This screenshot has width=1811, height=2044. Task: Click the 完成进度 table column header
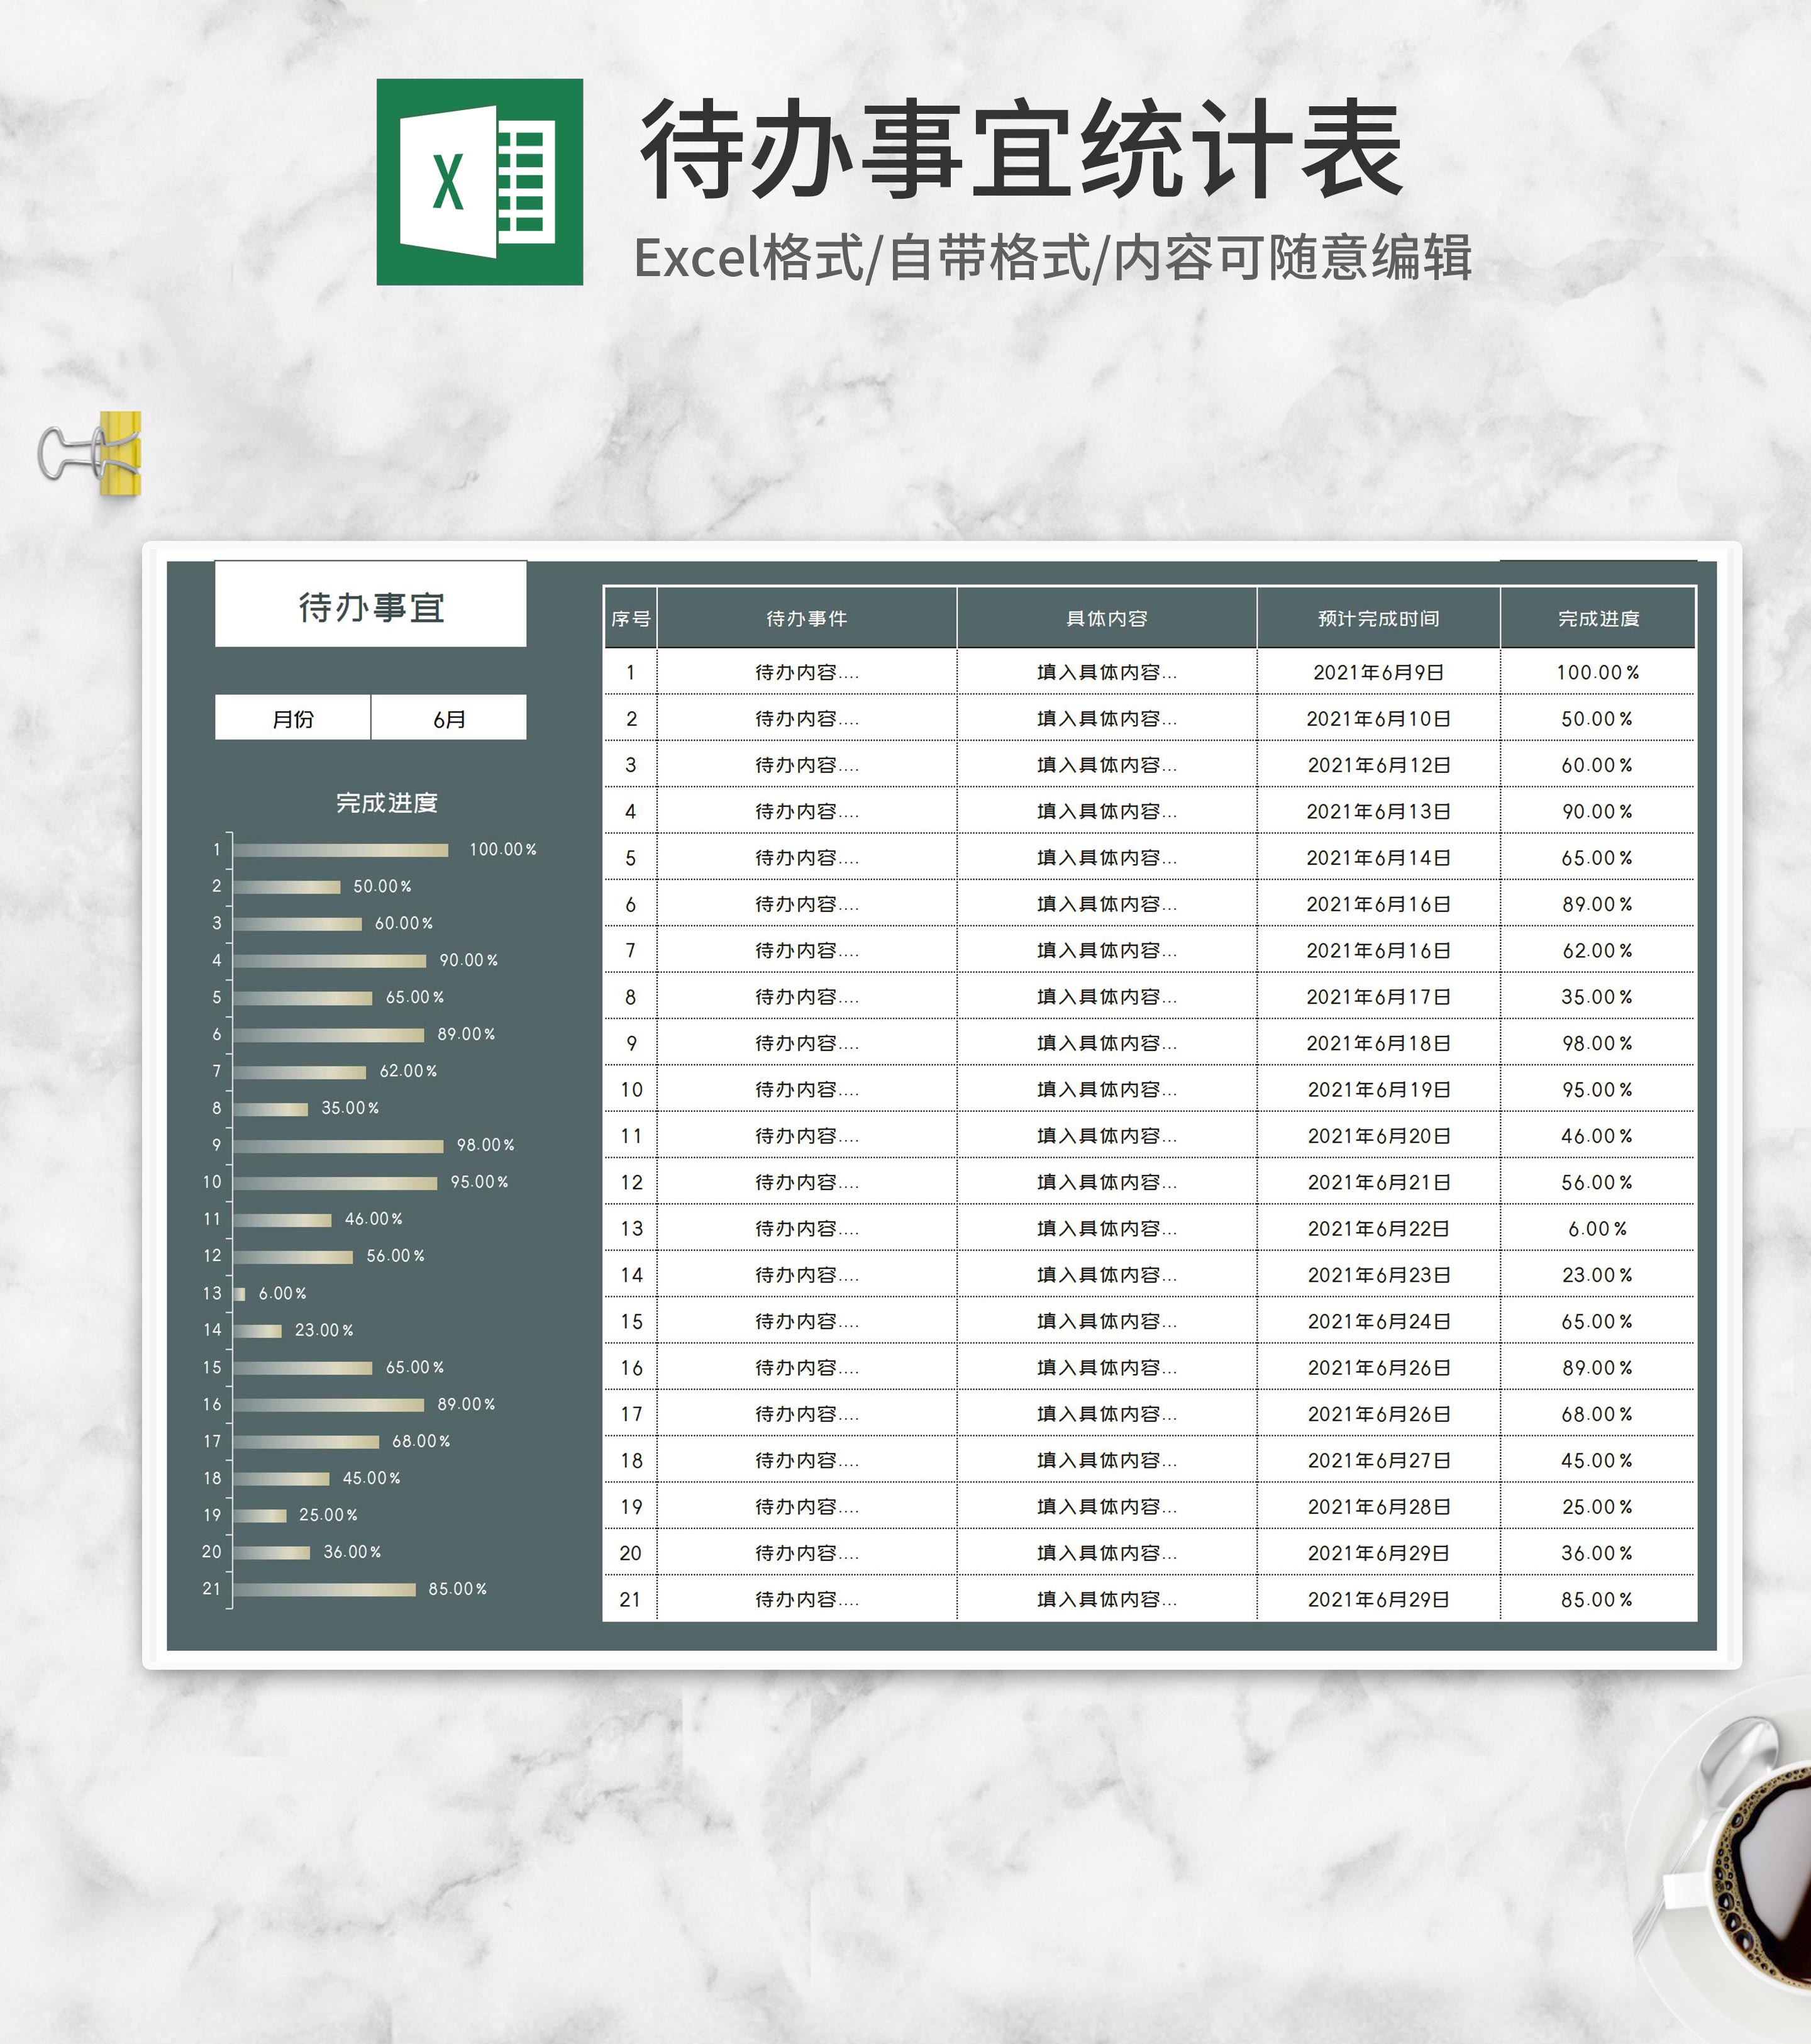tap(1598, 618)
